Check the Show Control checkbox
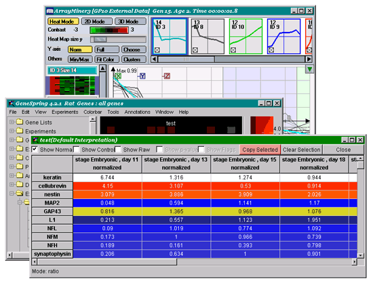 point(77,150)
